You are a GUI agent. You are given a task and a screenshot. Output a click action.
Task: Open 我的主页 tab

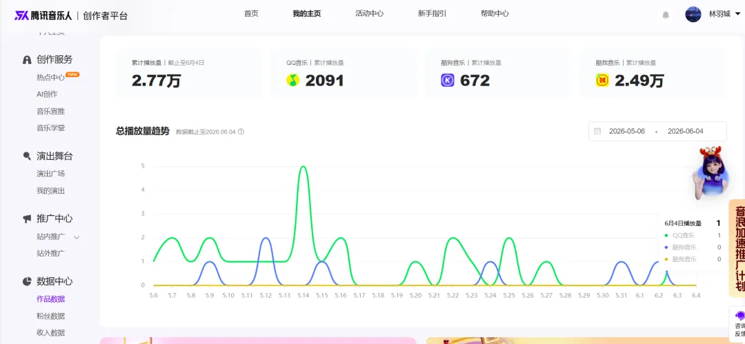306,13
